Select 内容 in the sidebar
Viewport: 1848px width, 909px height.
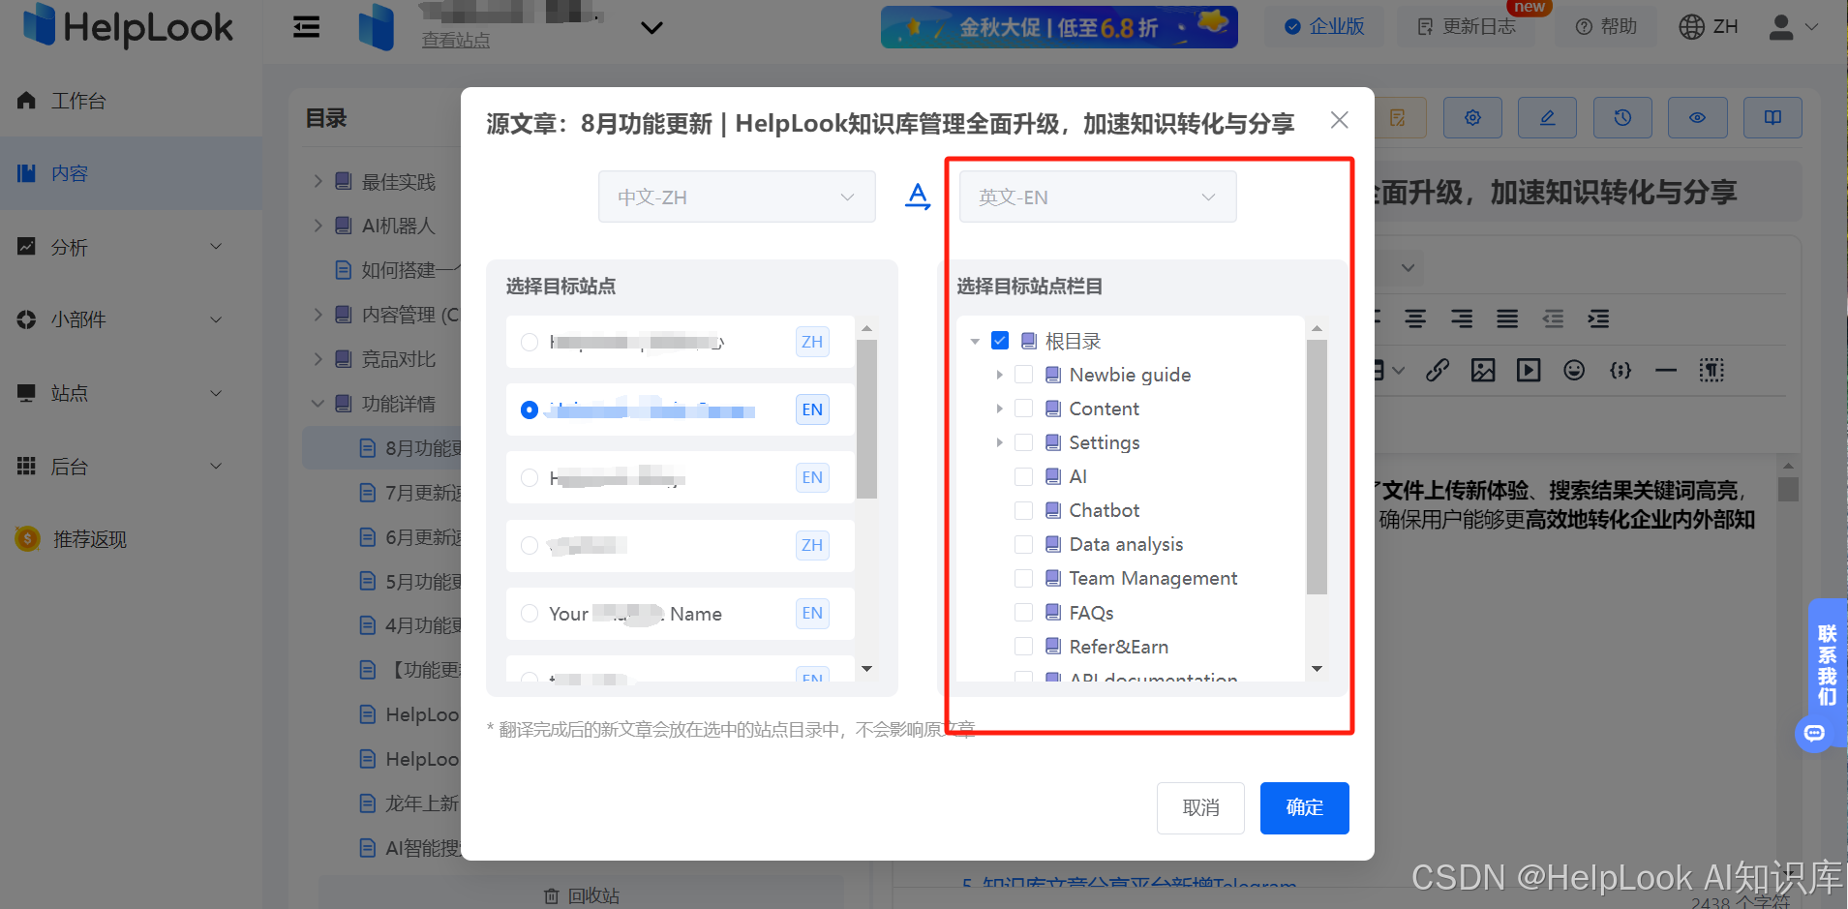pos(131,173)
